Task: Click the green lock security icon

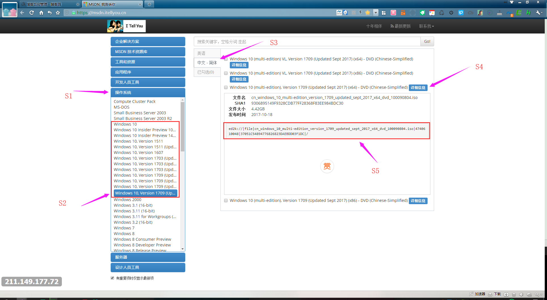Action: (73, 12)
